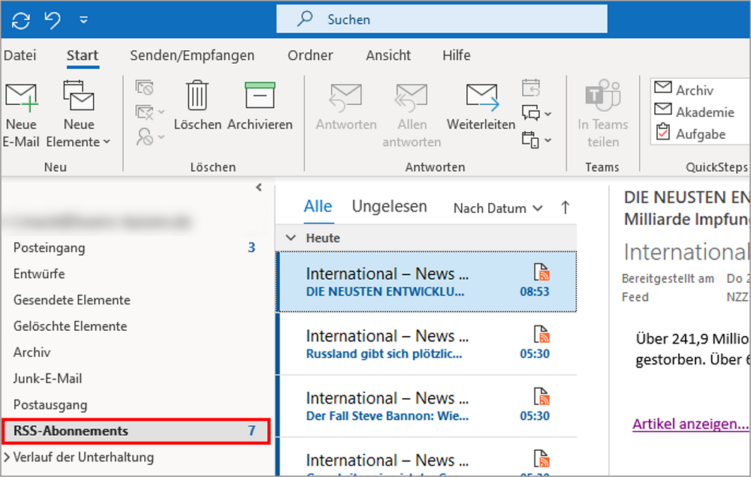Follow the Artikel anzeigen... link
The height and width of the screenshot is (477, 751).
pyautogui.click(x=691, y=424)
